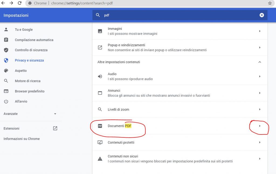Click the image icon next to Immagini
The height and width of the screenshot is (174, 276).
click(100, 31)
